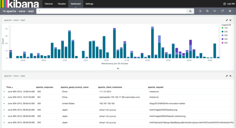Click the apache_response column header
The image size is (236, 128).
point(45,87)
